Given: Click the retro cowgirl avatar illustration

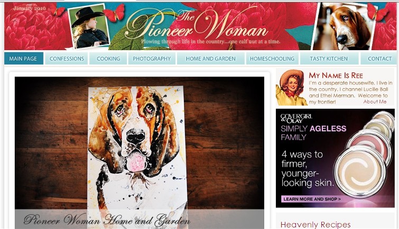Looking at the screenshot, I should [292, 87].
